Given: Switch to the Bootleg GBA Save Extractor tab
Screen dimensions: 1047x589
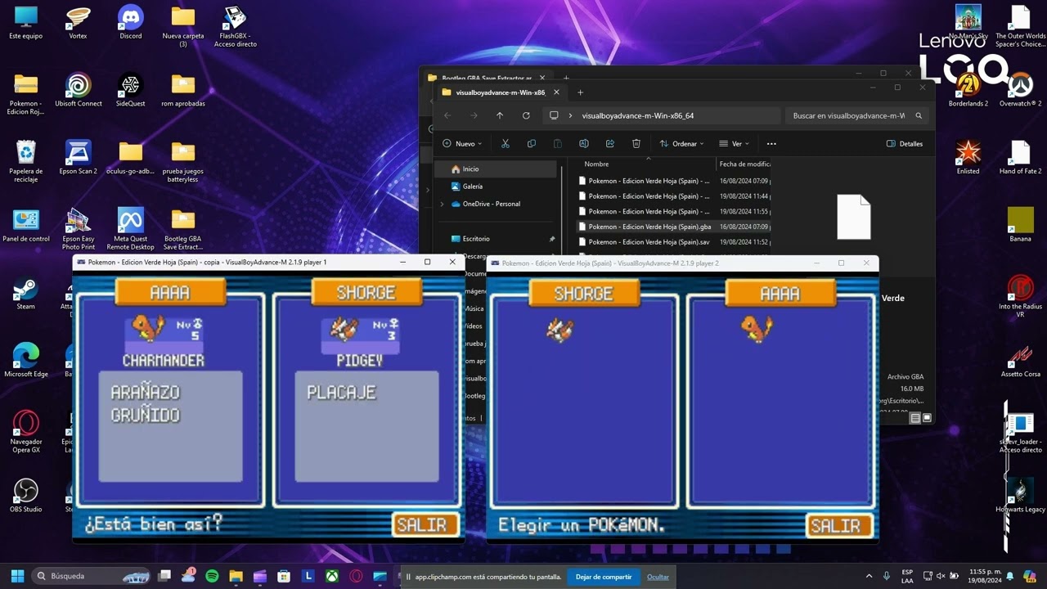Looking at the screenshot, I should [487, 78].
